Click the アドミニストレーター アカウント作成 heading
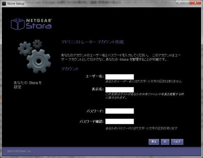Screen dimensions: 203x158 point(93,42)
